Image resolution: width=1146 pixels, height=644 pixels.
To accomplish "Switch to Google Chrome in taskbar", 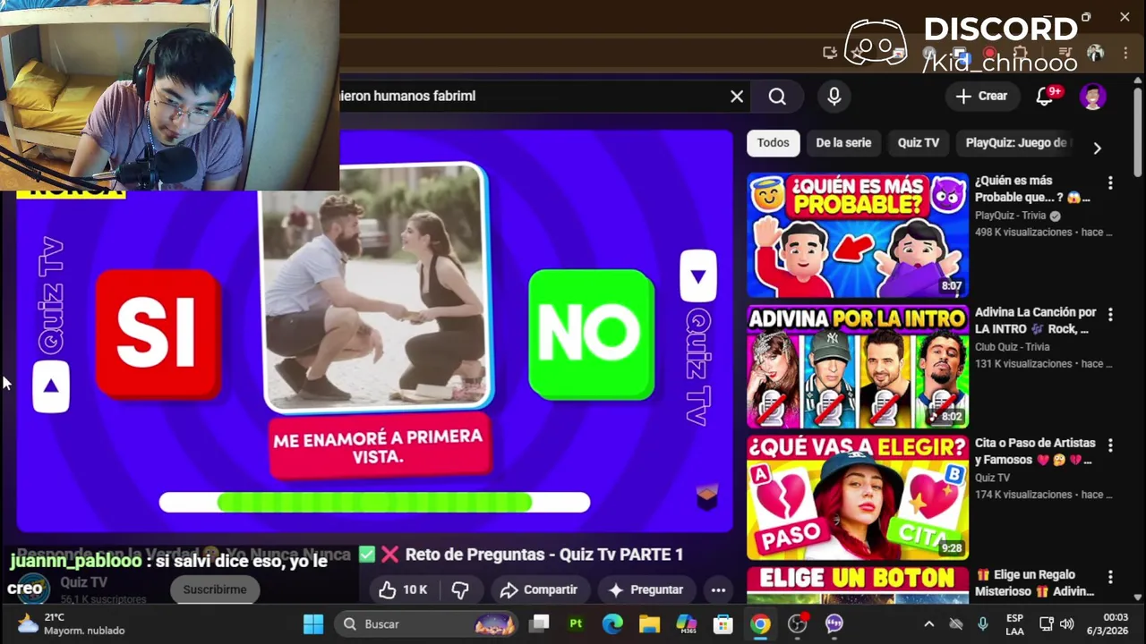I will tap(760, 623).
